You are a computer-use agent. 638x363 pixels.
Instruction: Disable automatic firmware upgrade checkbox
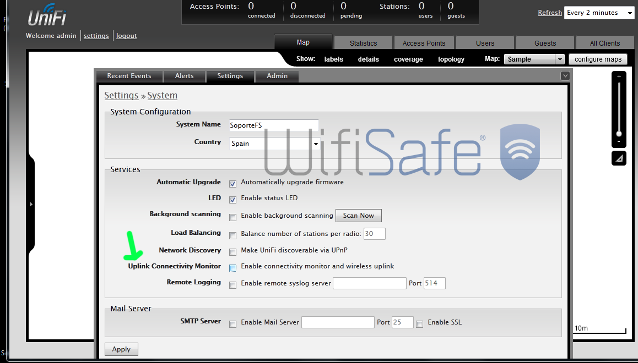pyautogui.click(x=233, y=184)
